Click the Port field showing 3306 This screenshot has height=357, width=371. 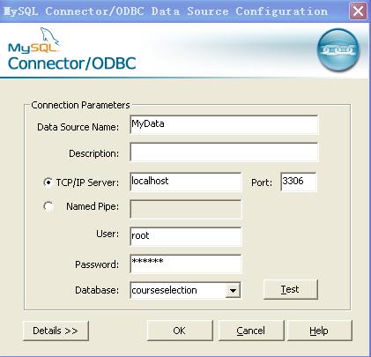point(299,182)
